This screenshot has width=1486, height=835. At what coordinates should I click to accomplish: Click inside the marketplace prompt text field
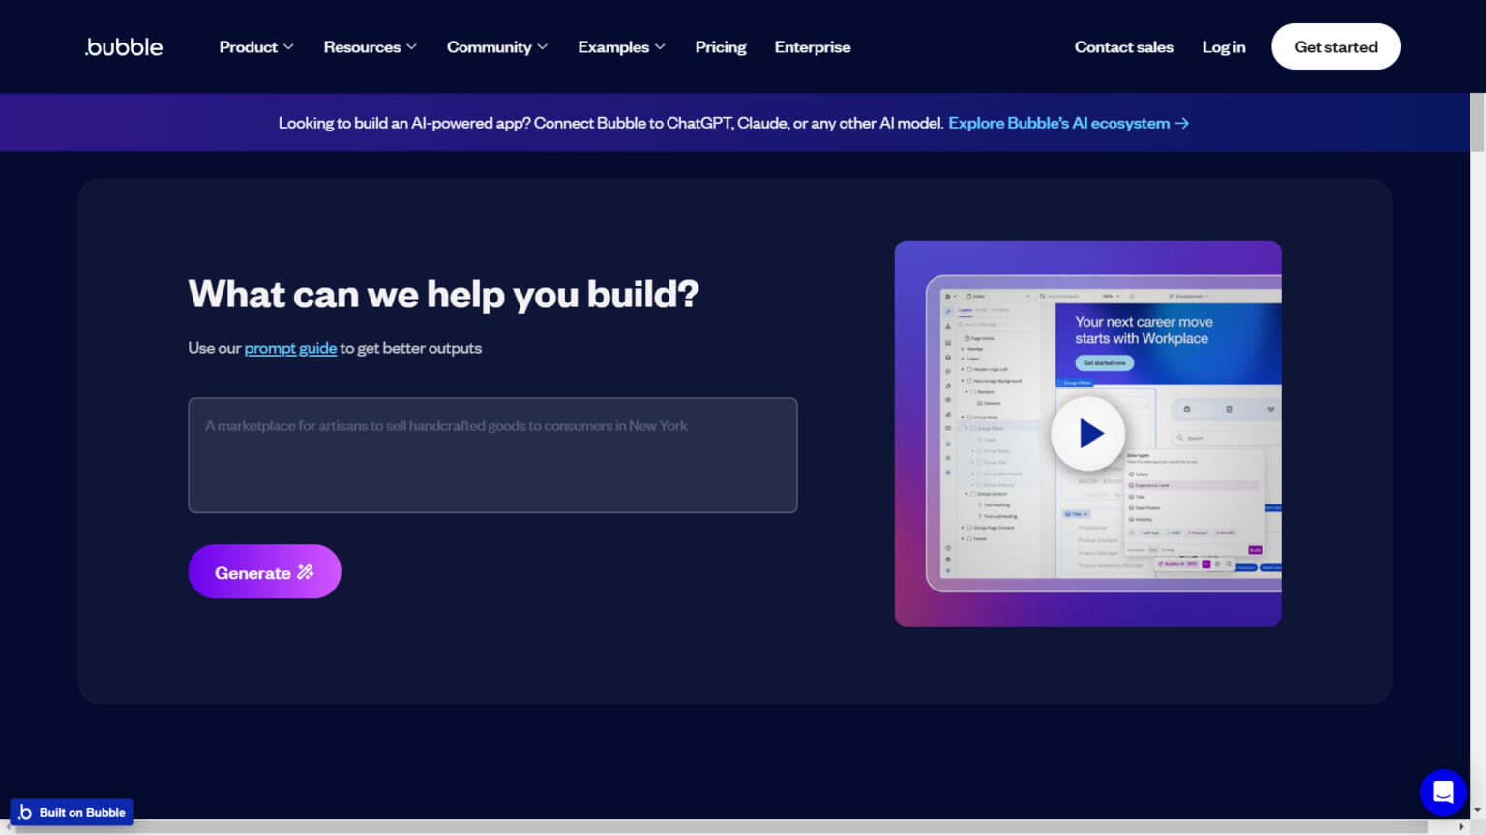point(492,455)
